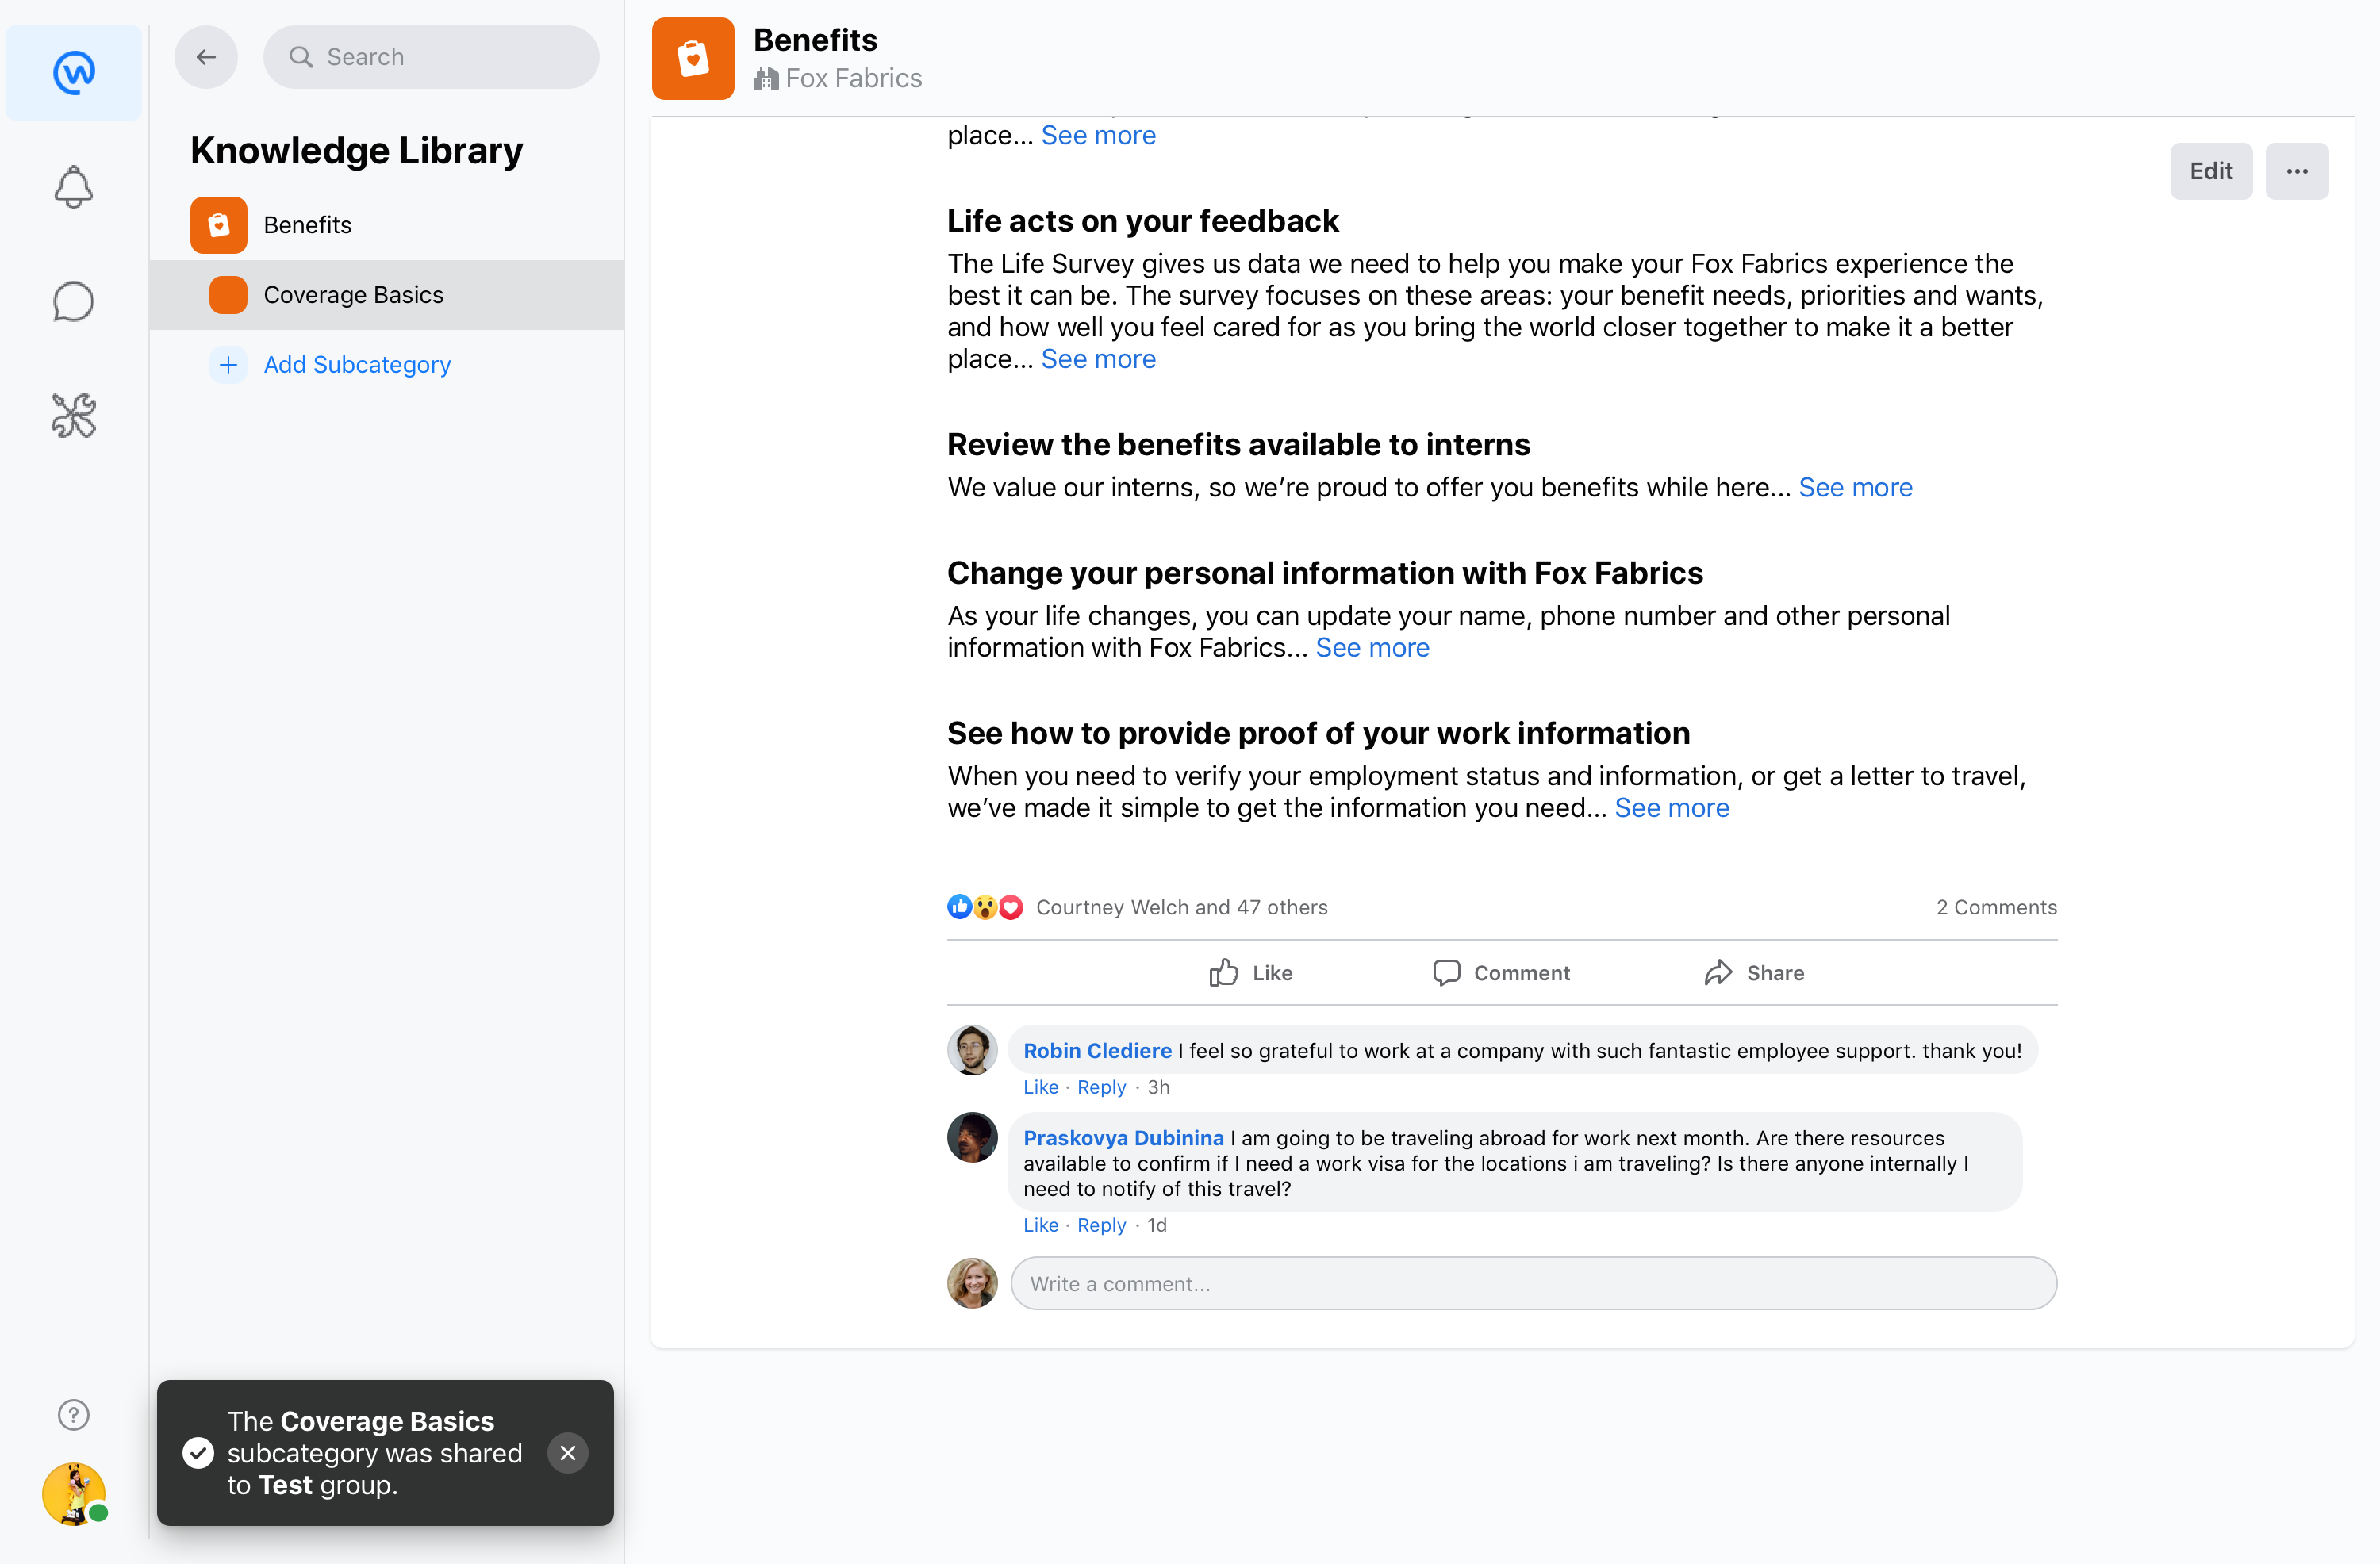Click the Benefits header bag icon
The image size is (2380, 1564).
[693, 58]
